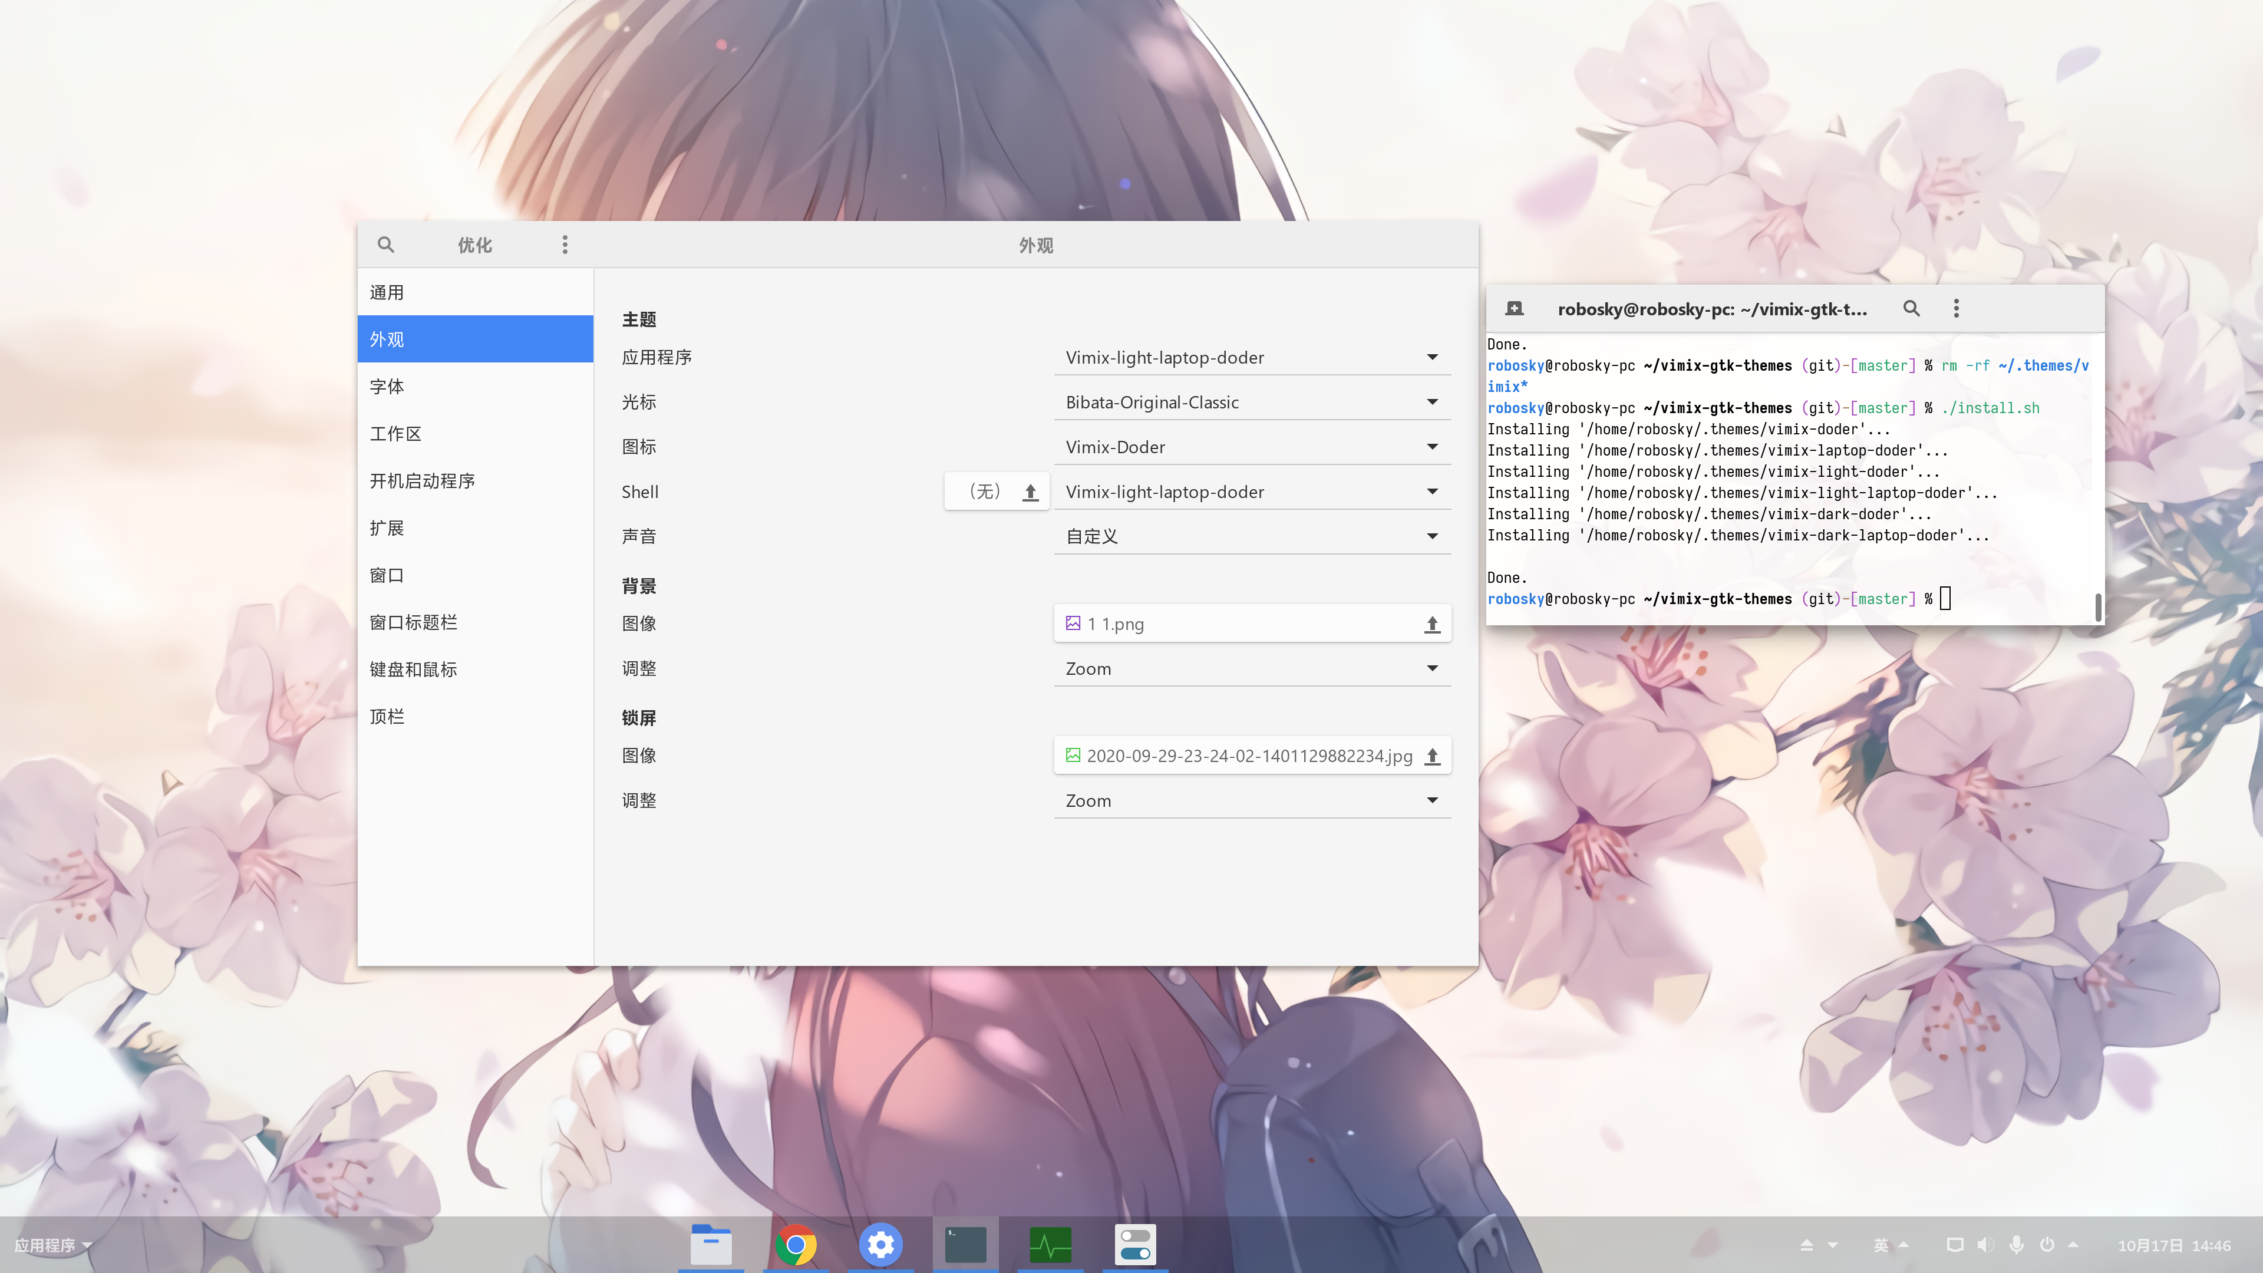
Task: Expand the 光标 Bibata-Original-Classic dropdown
Action: click(1252, 403)
